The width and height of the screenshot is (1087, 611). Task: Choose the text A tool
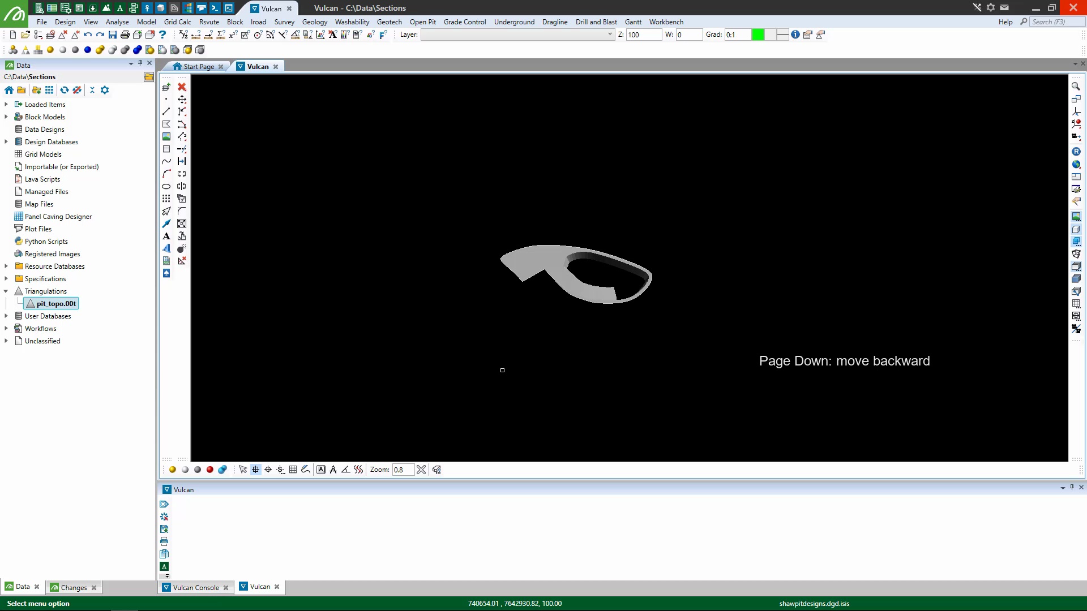pos(166,236)
